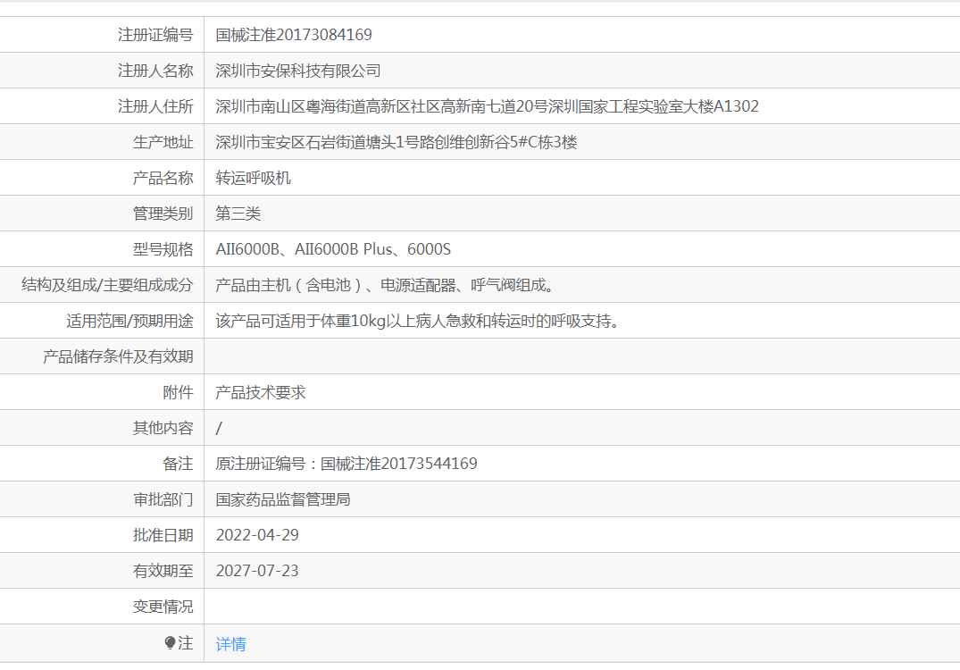Click the 型号规格 field label
The image size is (960, 670).
pyautogui.click(x=163, y=249)
